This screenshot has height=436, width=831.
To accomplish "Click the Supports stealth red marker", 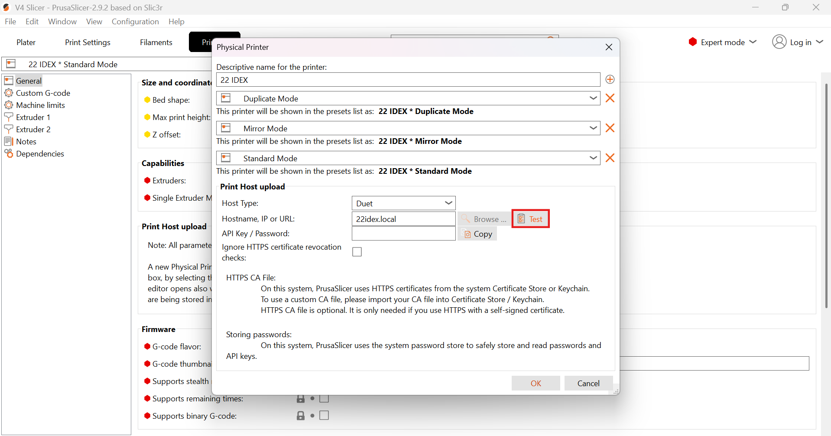I will [x=147, y=381].
